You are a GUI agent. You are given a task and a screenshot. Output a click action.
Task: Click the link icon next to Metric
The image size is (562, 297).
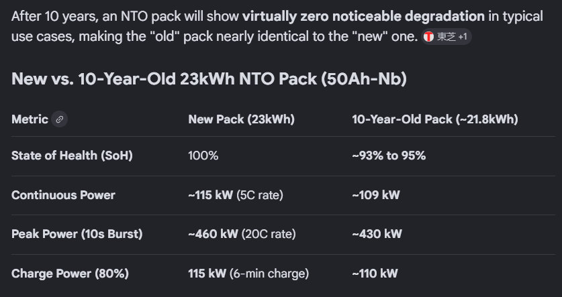pos(60,119)
